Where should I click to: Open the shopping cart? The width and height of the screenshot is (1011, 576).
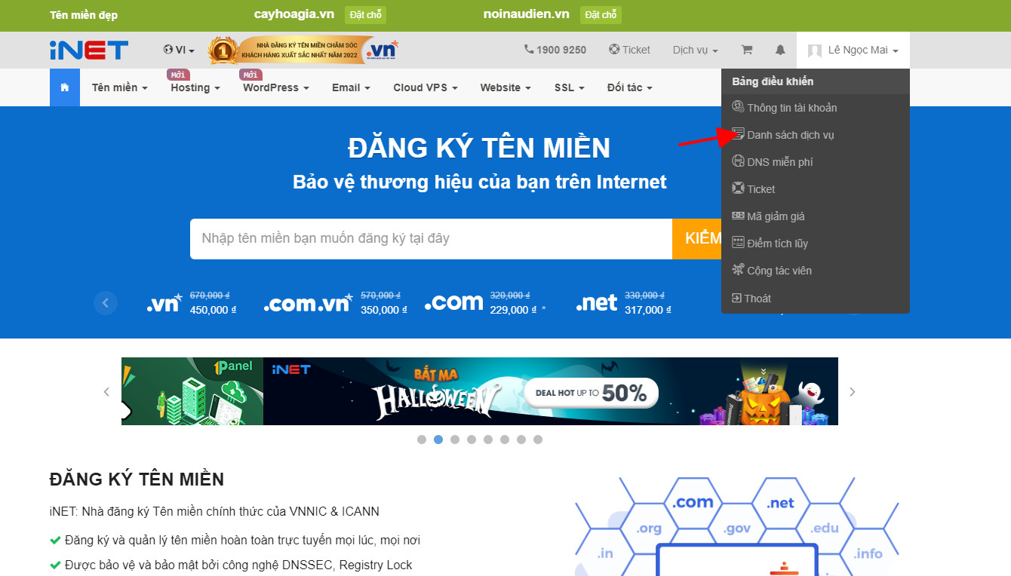click(x=746, y=50)
